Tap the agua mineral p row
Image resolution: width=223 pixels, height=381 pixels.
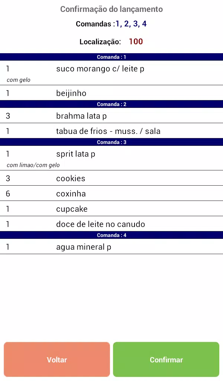tap(111, 246)
